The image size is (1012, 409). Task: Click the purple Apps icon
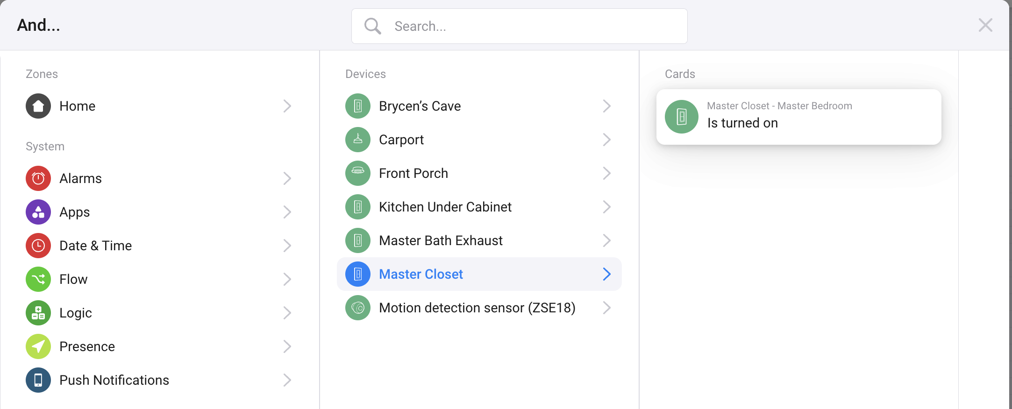pos(38,212)
